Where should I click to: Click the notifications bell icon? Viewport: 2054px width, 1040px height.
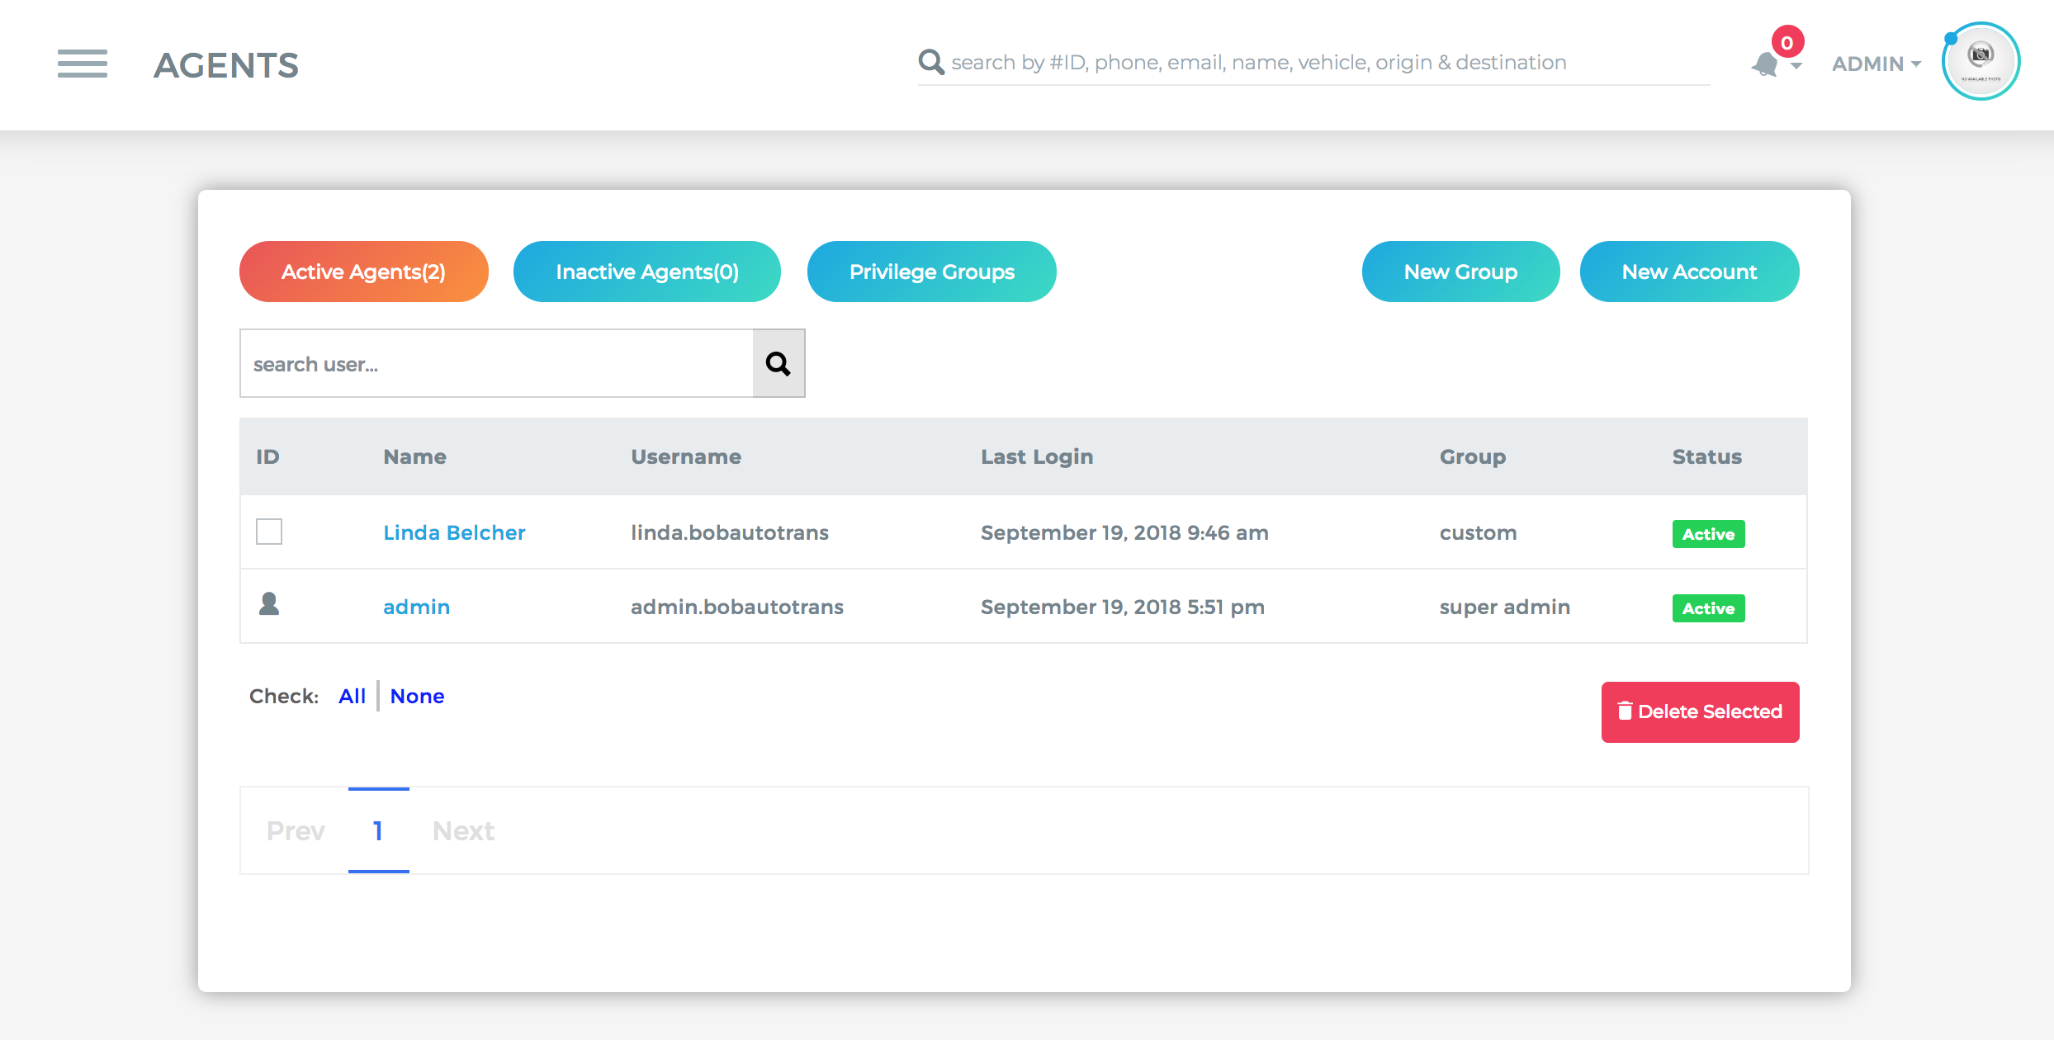click(x=1764, y=64)
